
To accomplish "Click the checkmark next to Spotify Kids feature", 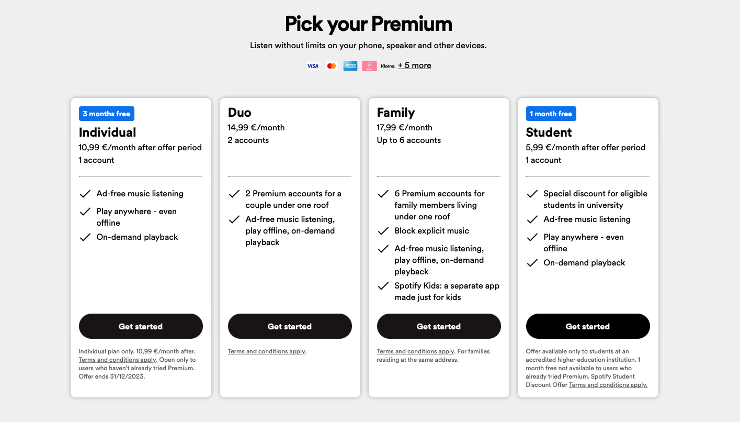I will tap(383, 286).
